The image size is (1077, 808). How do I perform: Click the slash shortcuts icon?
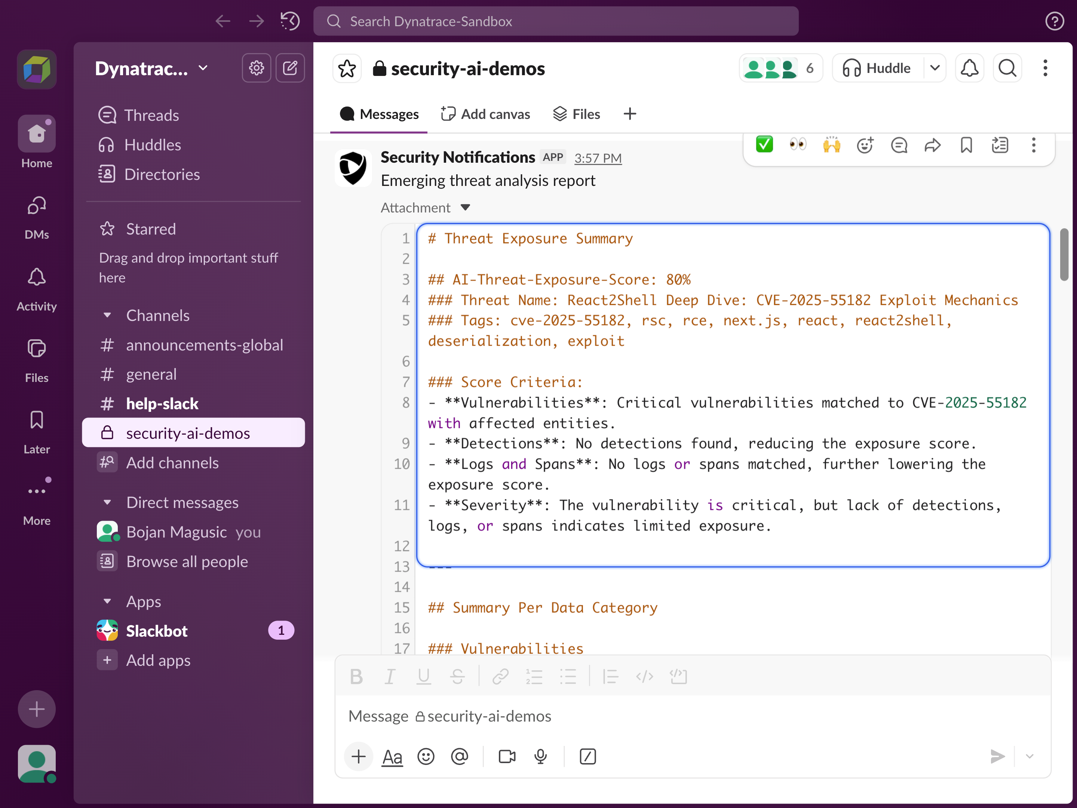(x=588, y=756)
